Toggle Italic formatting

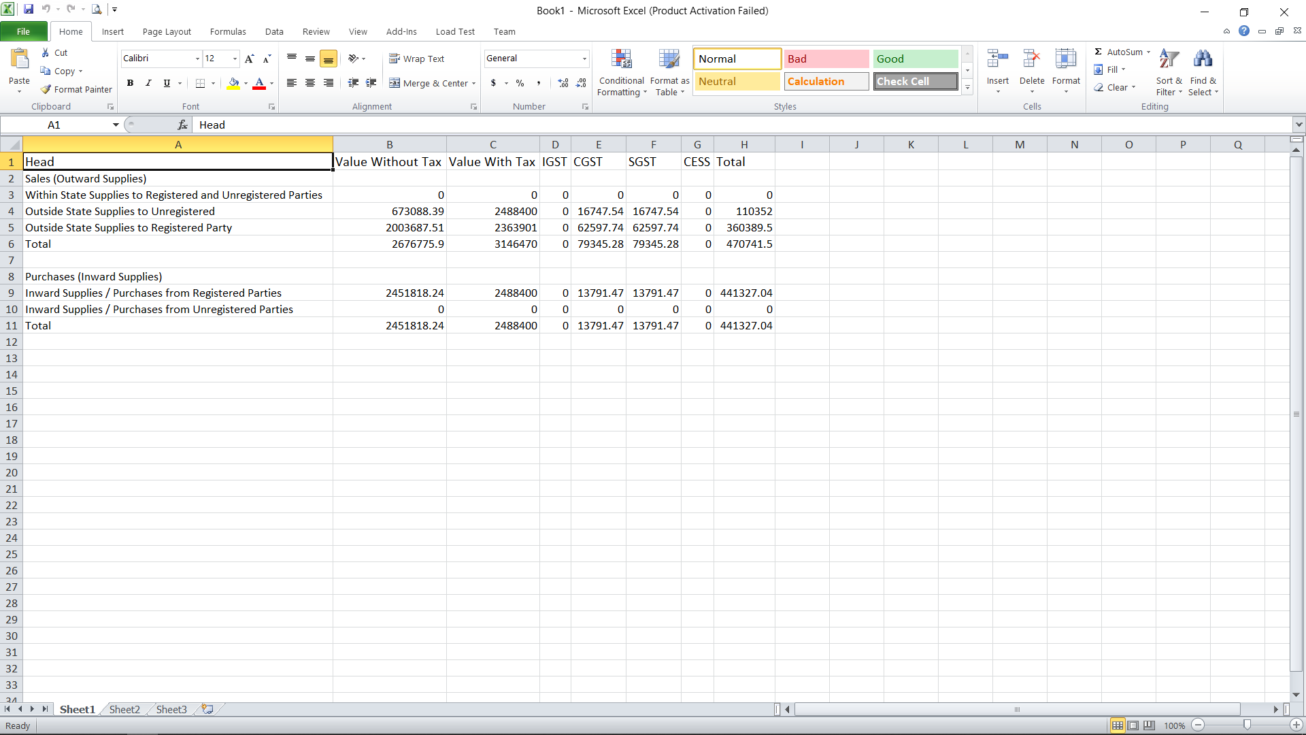148,83
